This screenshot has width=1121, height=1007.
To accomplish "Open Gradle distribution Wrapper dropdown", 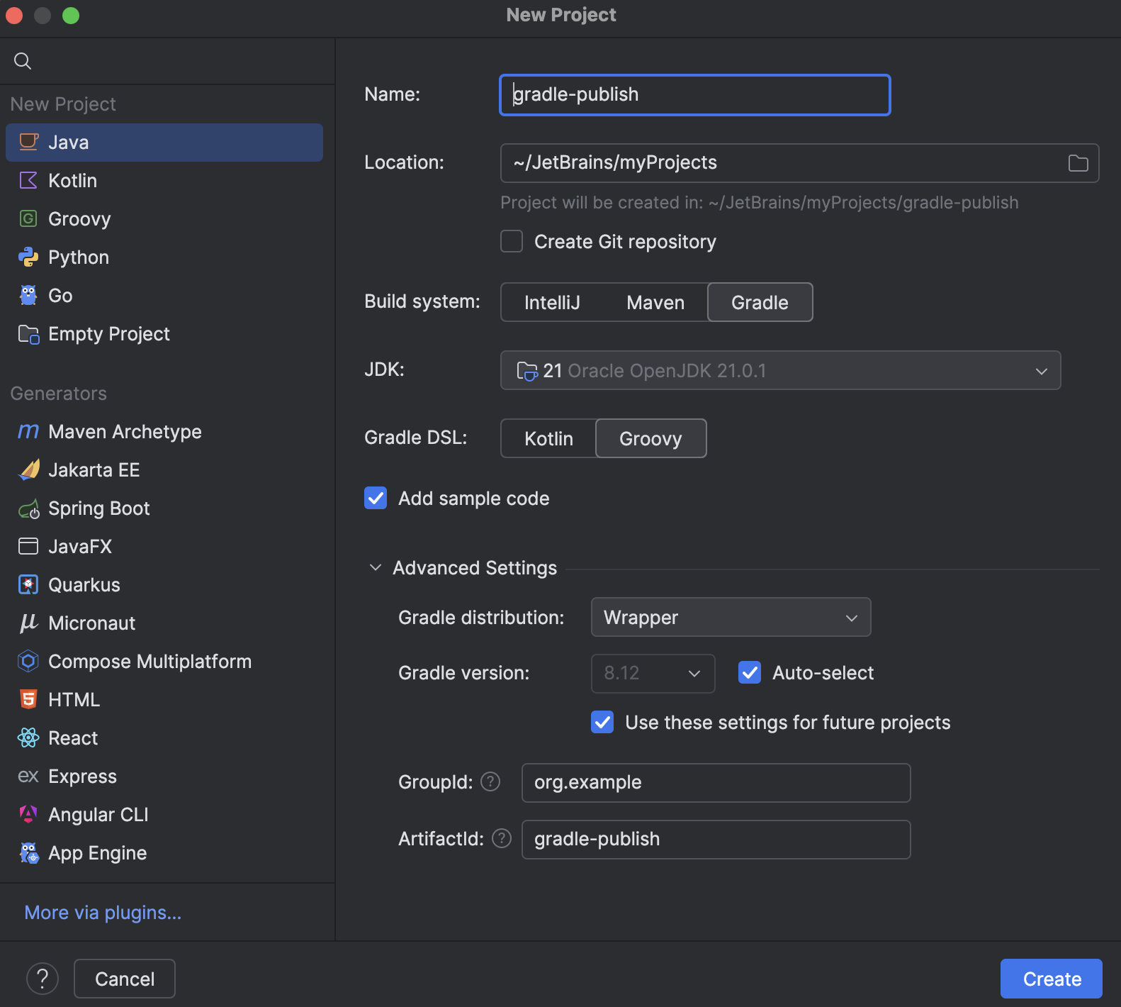I will 731,618.
